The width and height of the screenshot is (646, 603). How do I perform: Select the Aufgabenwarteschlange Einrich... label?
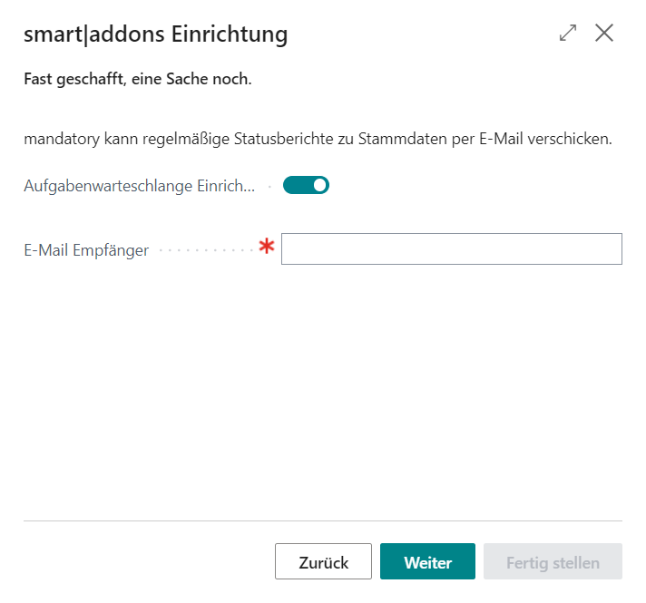140,186
